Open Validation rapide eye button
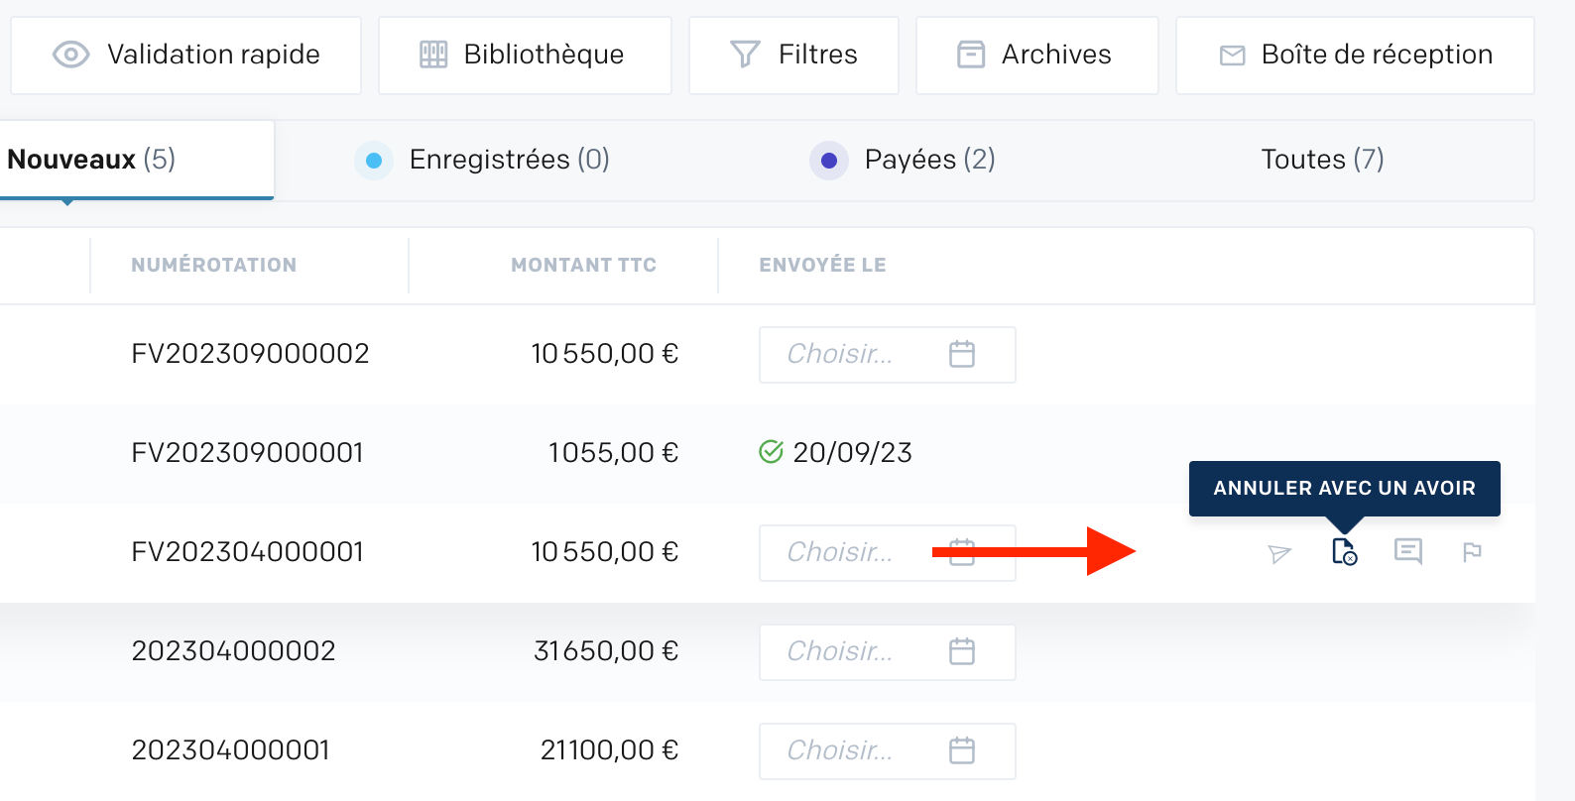1575x801 pixels. coord(185,56)
